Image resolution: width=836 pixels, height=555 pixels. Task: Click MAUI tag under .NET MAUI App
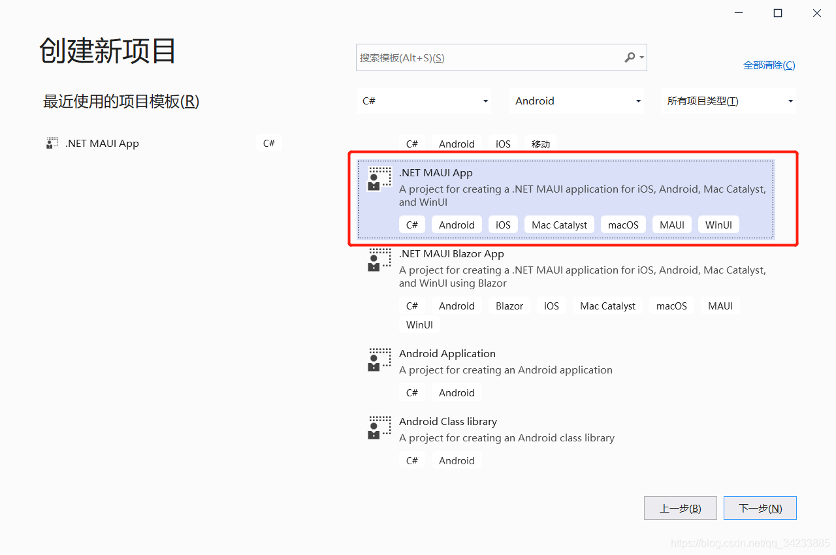672,225
